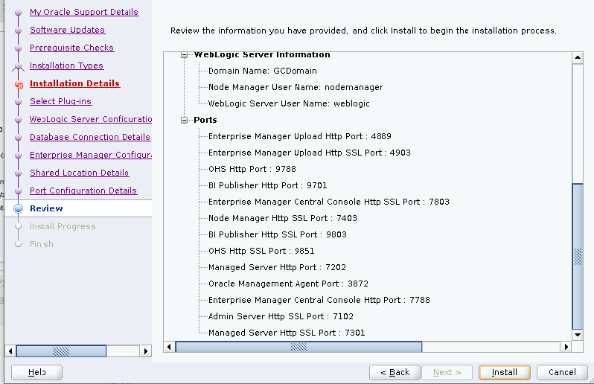Viewport: 594px width, 384px height.
Task: Click the steps panel scroll right arrow
Action: tap(146, 351)
